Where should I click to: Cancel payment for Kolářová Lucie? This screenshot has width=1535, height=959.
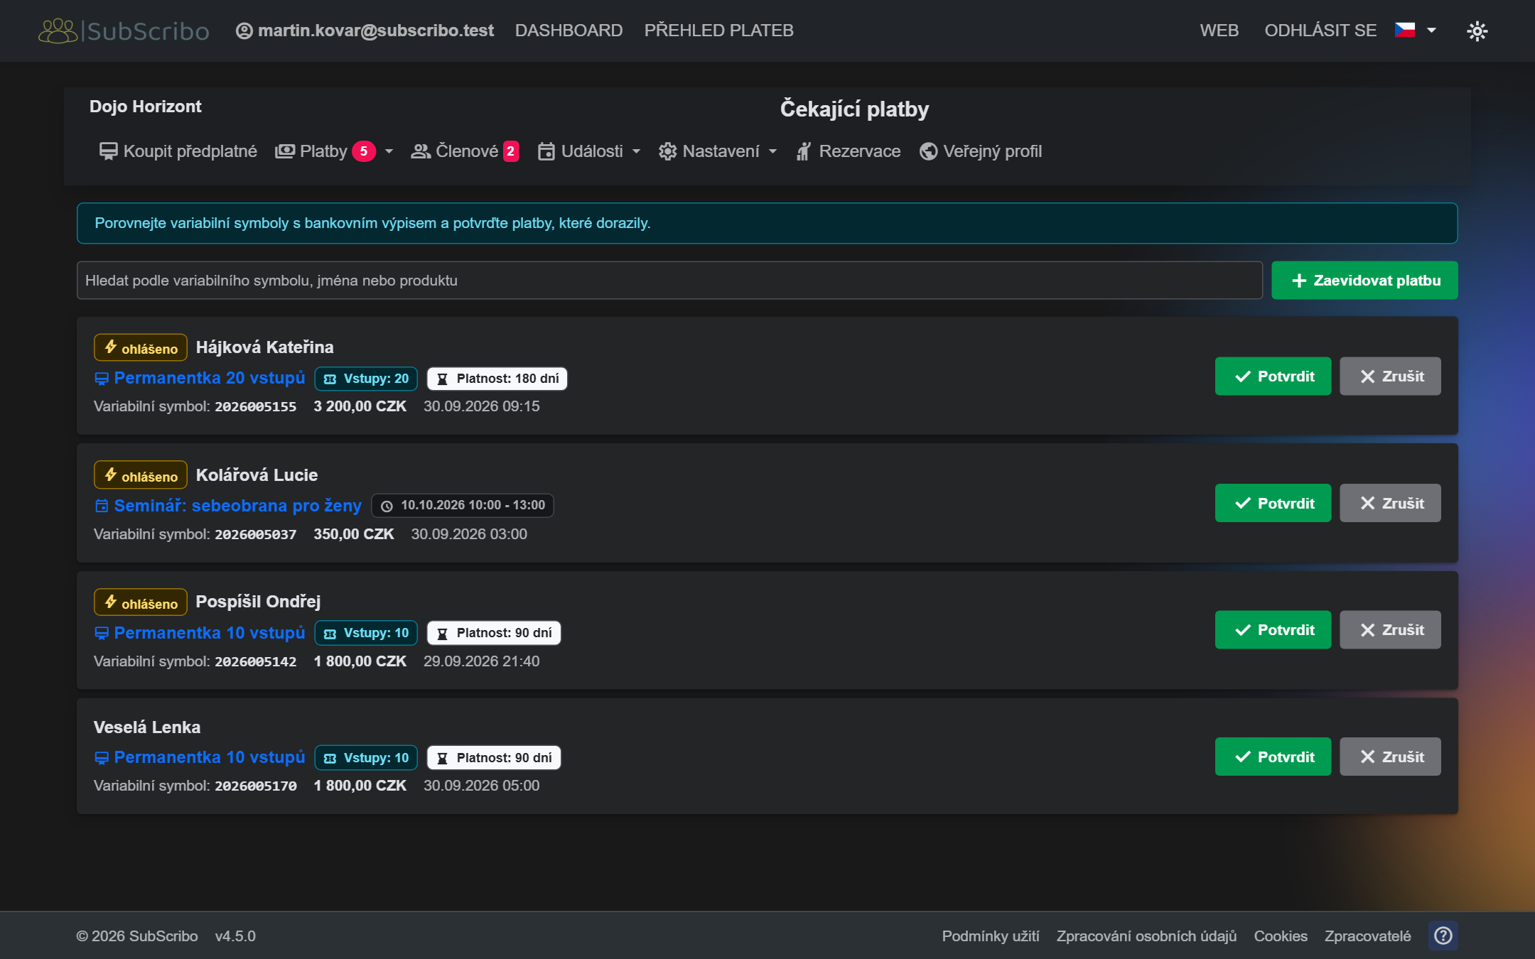click(1390, 504)
